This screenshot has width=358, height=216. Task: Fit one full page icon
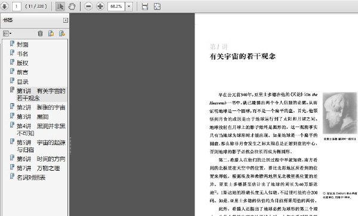[157, 6]
